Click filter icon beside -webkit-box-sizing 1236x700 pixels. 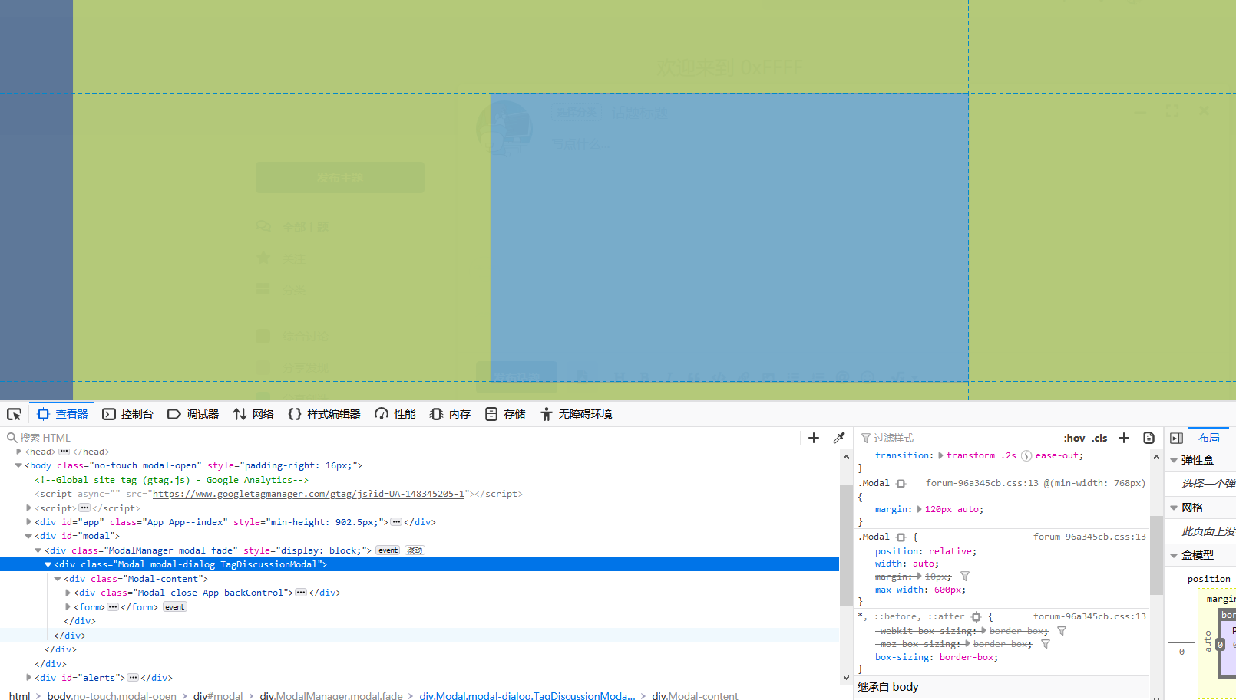coord(1062,631)
